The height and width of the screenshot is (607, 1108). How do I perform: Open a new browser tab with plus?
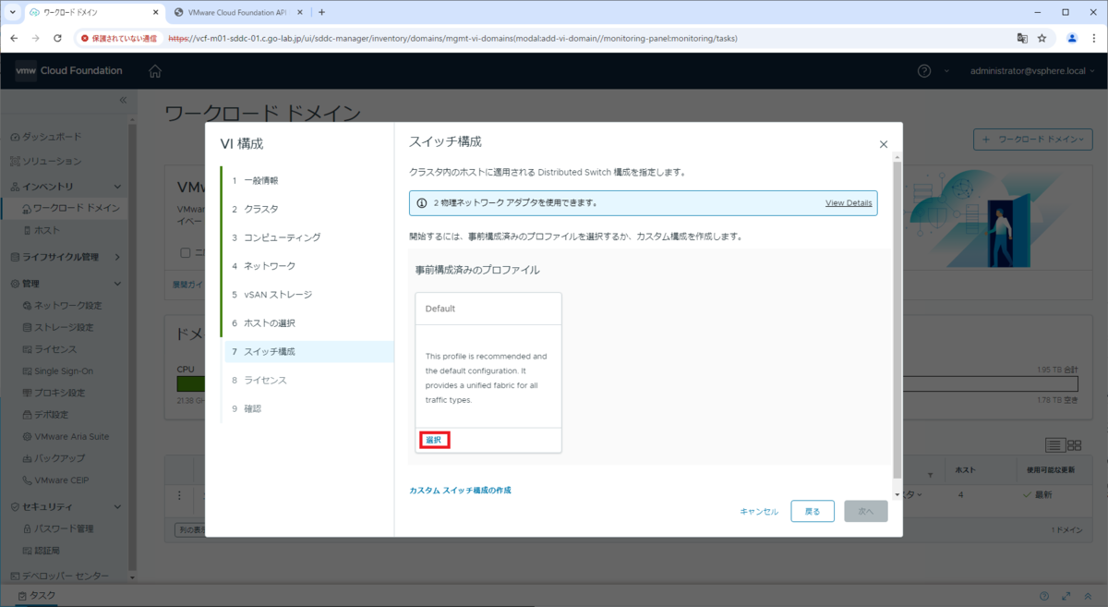click(x=321, y=12)
